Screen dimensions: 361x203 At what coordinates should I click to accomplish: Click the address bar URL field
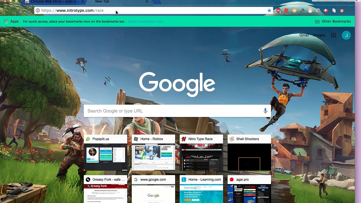pyautogui.click(x=154, y=10)
